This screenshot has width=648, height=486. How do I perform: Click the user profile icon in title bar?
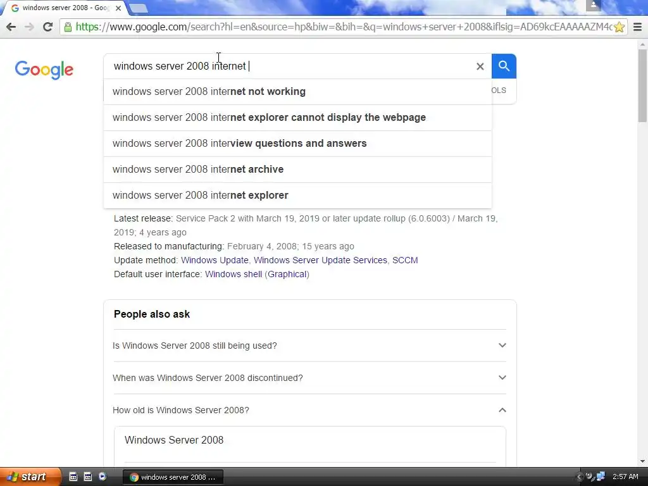click(594, 5)
